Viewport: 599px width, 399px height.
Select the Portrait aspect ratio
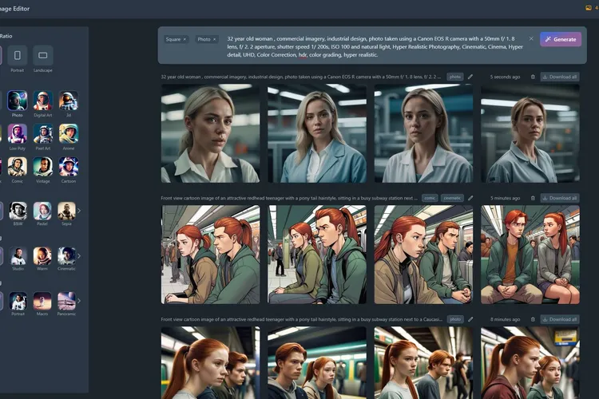click(x=18, y=56)
